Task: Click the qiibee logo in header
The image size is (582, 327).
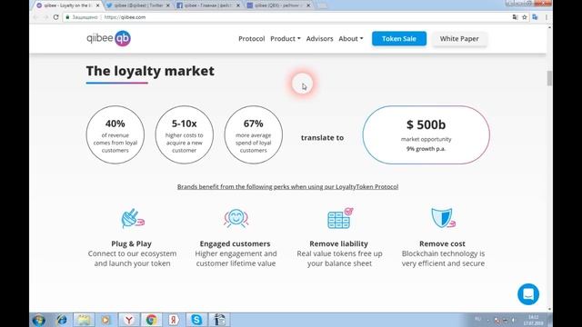Action: point(108,38)
